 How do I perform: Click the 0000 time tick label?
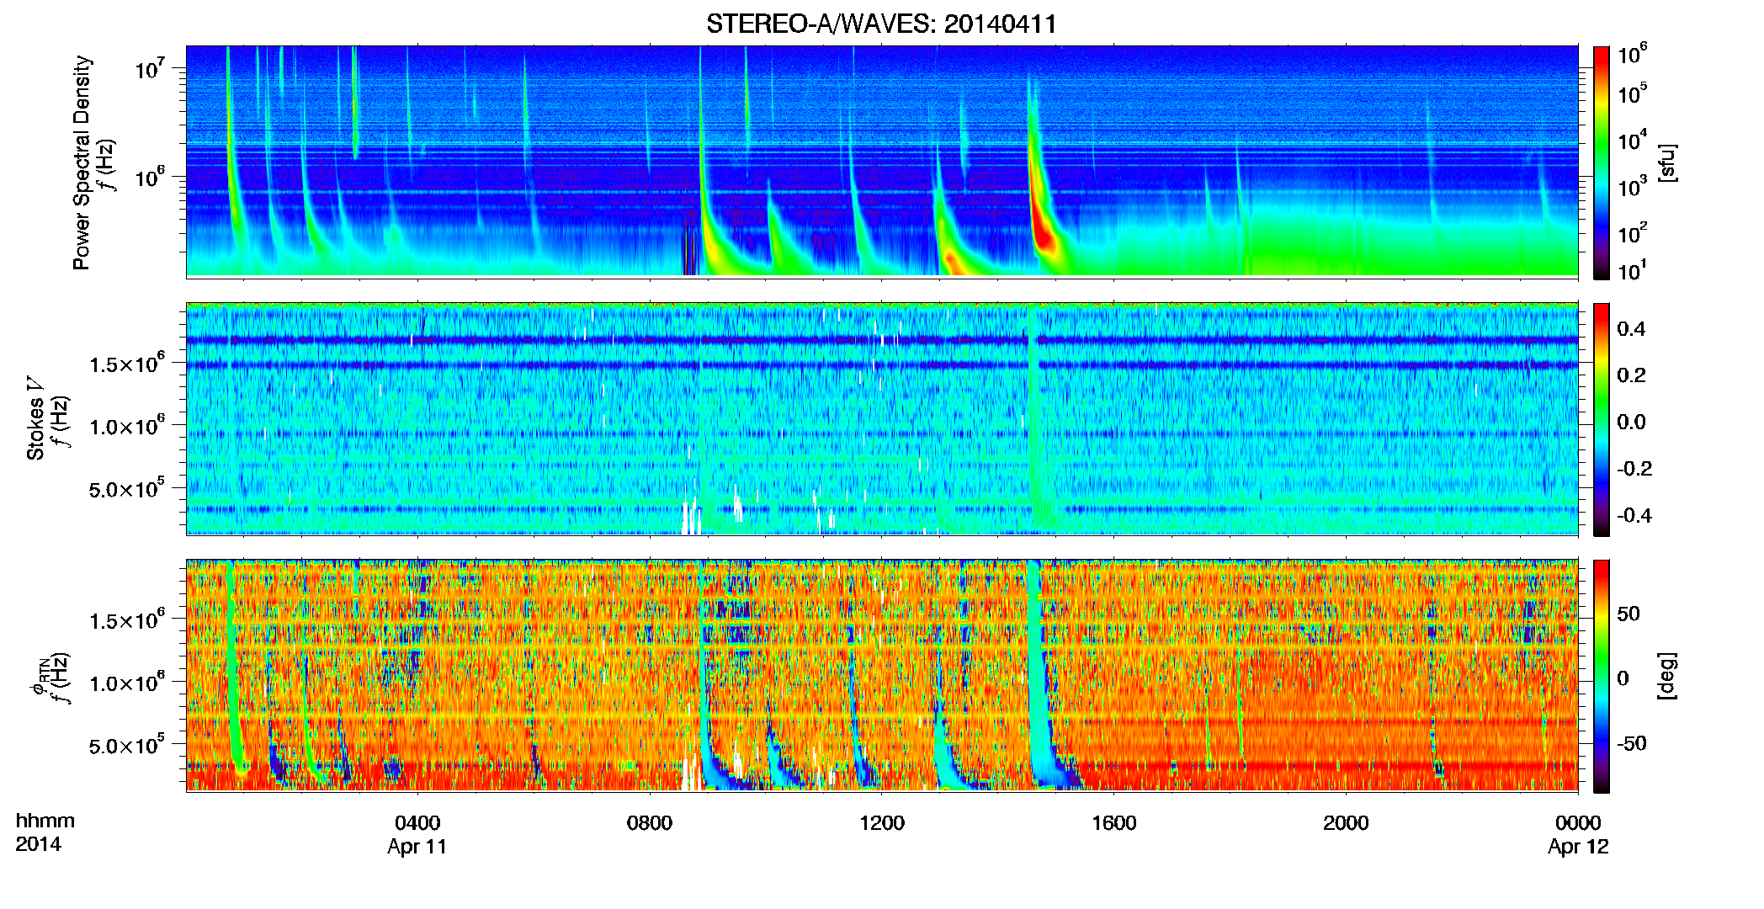click(x=1578, y=823)
